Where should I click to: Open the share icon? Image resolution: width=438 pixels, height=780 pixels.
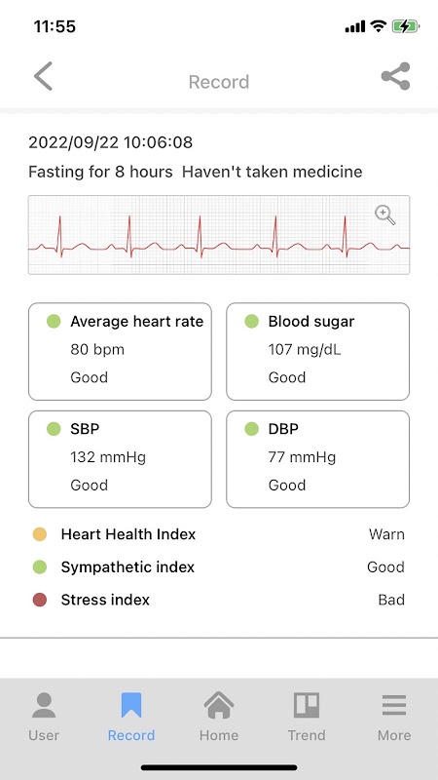point(396,76)
